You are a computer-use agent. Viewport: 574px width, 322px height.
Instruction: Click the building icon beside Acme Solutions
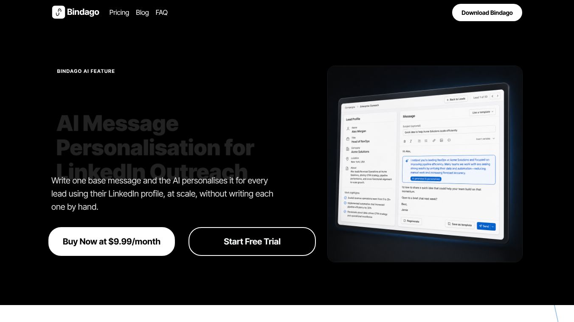[348, 149]
